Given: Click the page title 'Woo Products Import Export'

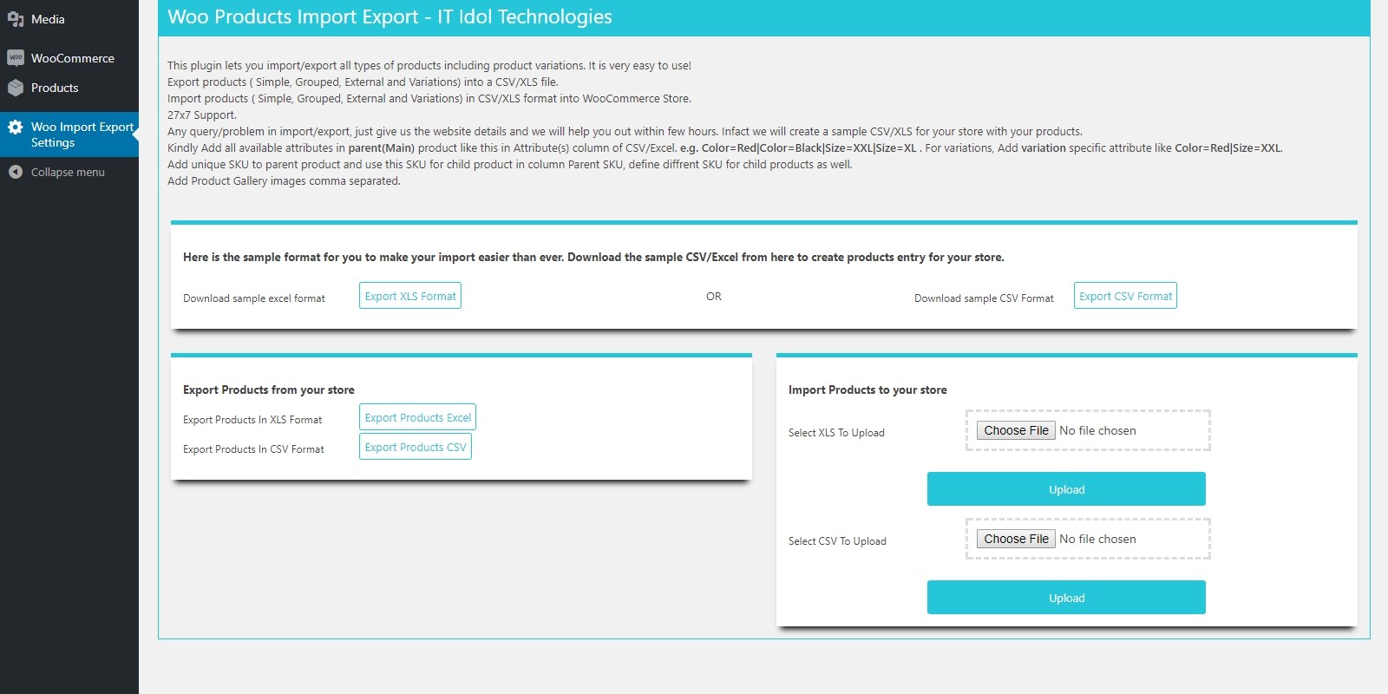Looking at the screenshot, I should point(390,16).
